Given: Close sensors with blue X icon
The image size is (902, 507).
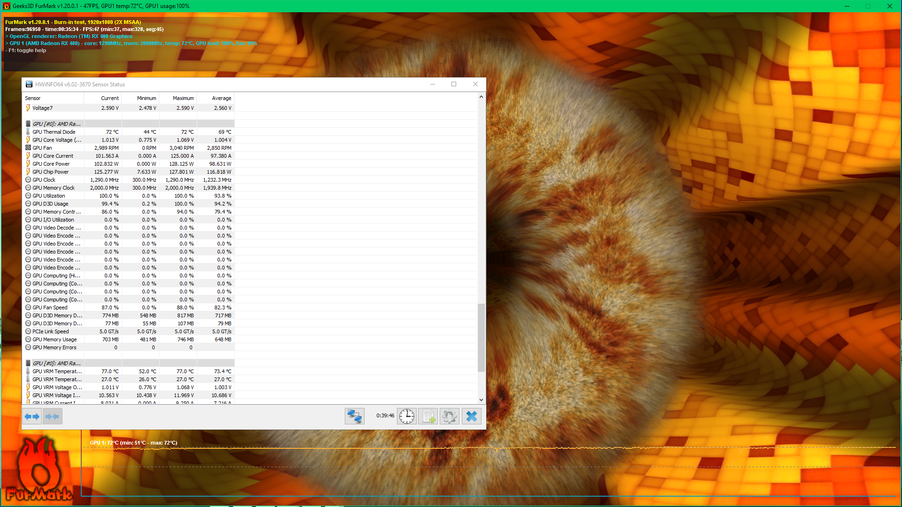Looking at the screenshot, I should click(471, 416).
